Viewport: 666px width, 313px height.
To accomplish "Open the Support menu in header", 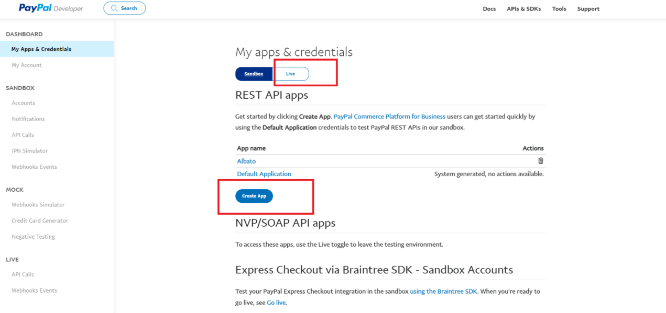I will 588,9.
